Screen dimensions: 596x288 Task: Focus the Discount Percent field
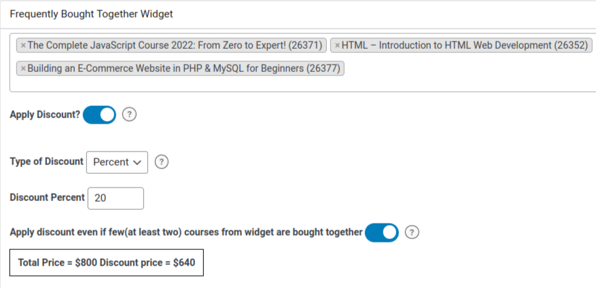click(x=116, y=198)
